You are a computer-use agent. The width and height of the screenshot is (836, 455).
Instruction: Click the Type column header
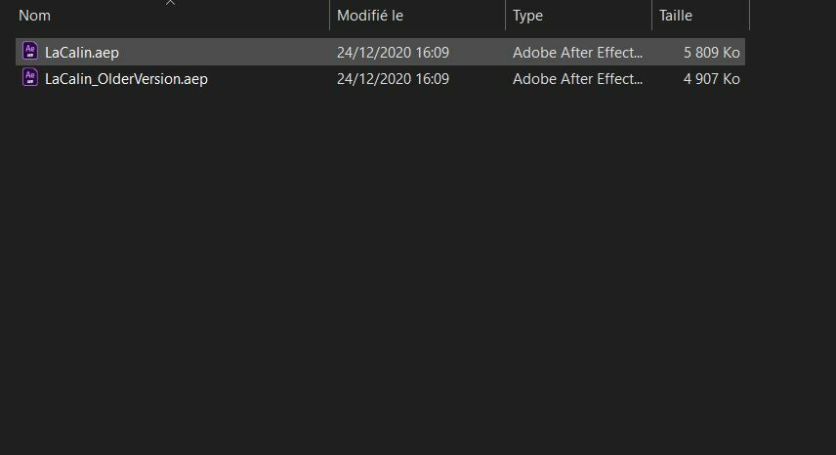(x=528, y=16)
